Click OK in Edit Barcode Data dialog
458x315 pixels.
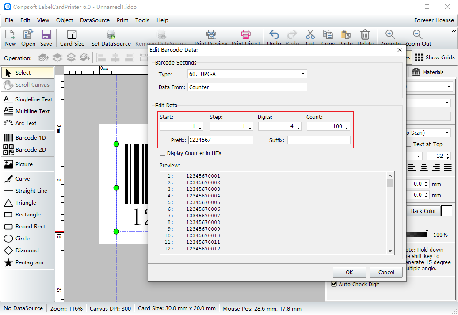click(349, 273)
